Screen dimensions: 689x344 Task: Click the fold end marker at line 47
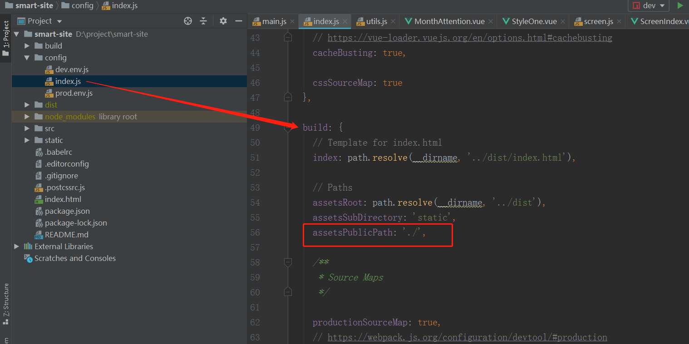pos(287,97)
